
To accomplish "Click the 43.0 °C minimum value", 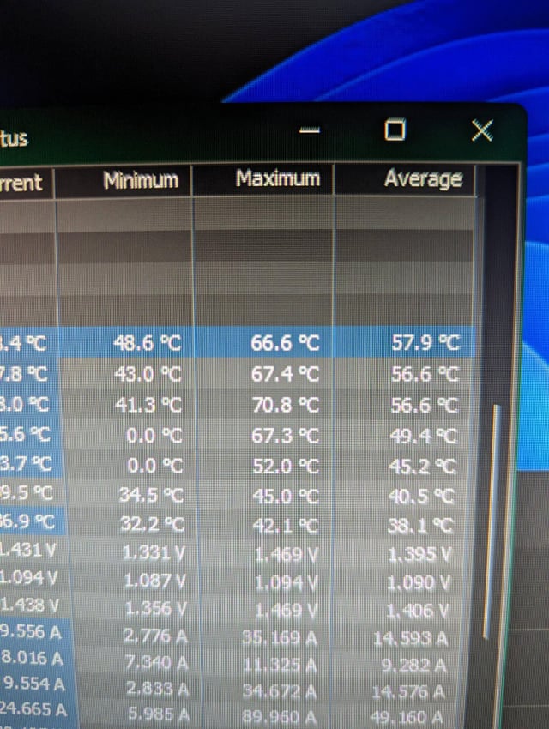I will 148,374.
